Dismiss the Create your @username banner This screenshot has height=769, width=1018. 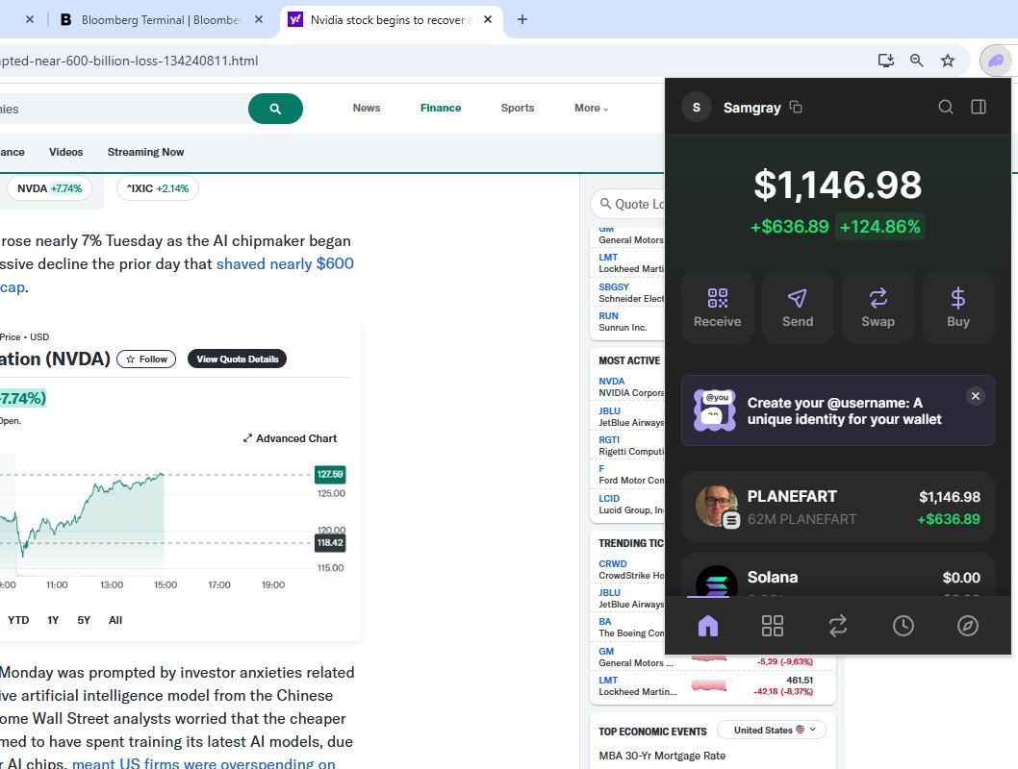[975, 396]
